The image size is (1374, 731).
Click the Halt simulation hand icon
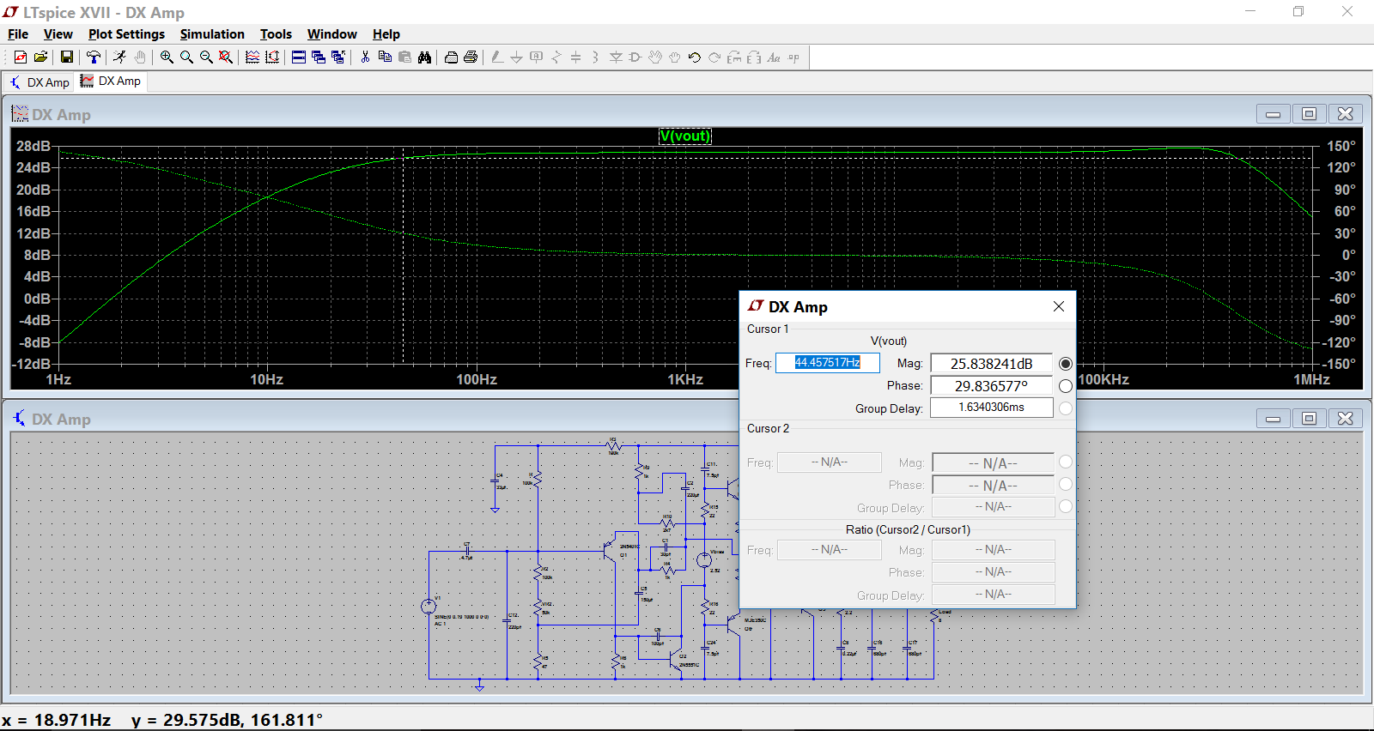click(x=140, y=57)
